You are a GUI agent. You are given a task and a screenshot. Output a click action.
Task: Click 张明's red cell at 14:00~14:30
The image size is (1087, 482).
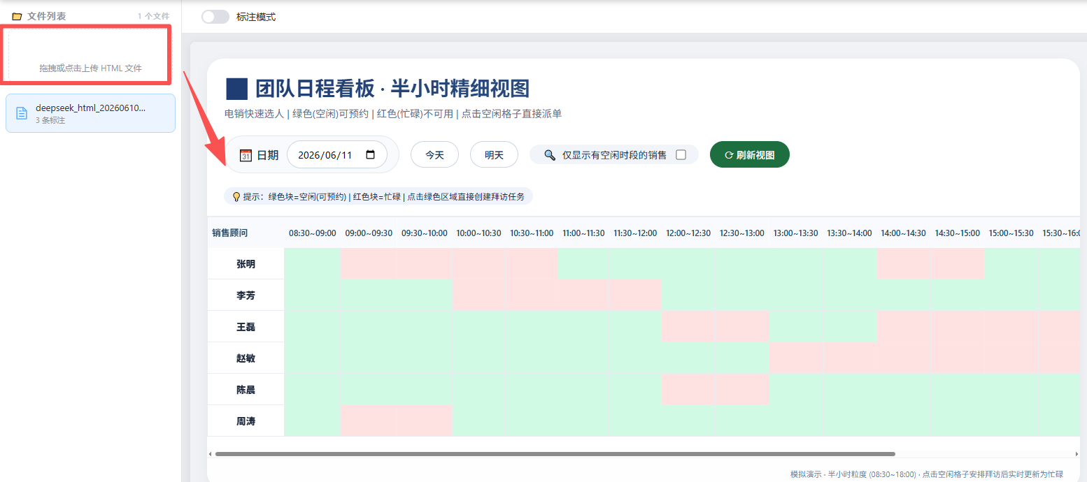click(903, 264)
